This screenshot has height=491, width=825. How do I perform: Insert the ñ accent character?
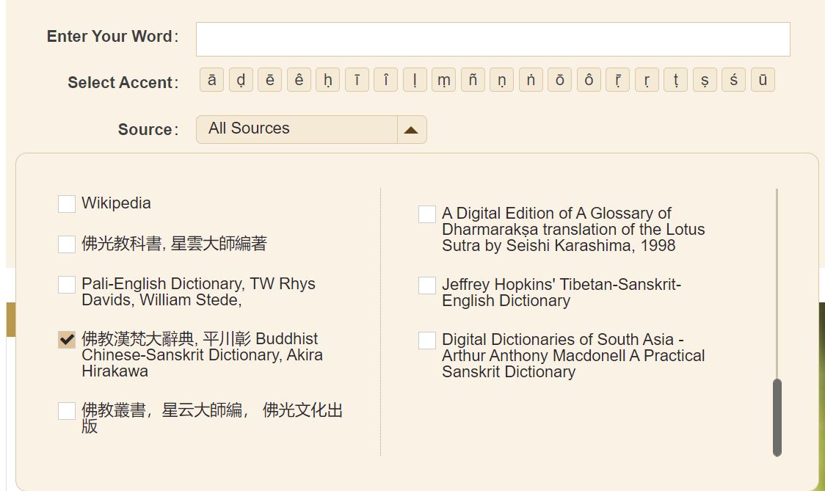(473, 80)
